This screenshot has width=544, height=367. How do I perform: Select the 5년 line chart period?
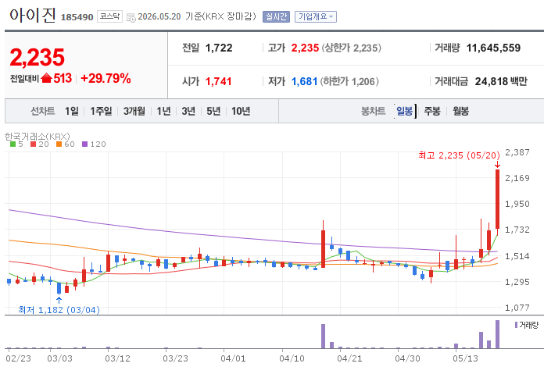pos(213,111)
